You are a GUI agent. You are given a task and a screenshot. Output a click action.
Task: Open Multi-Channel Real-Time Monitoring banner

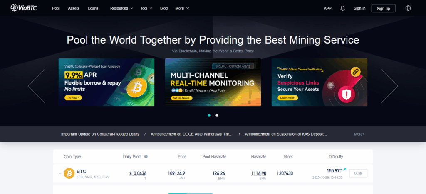coord(213,82)
